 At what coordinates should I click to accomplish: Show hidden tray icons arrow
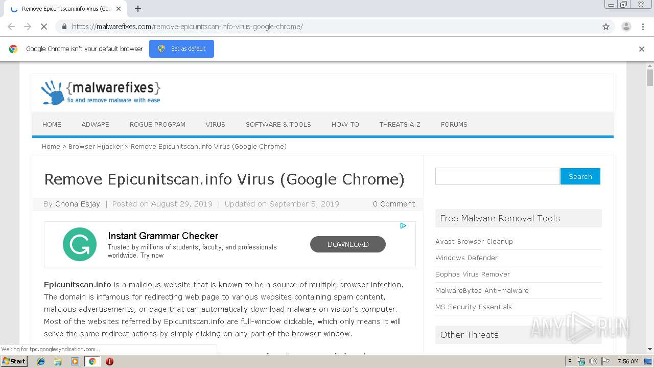coord(570,361)
